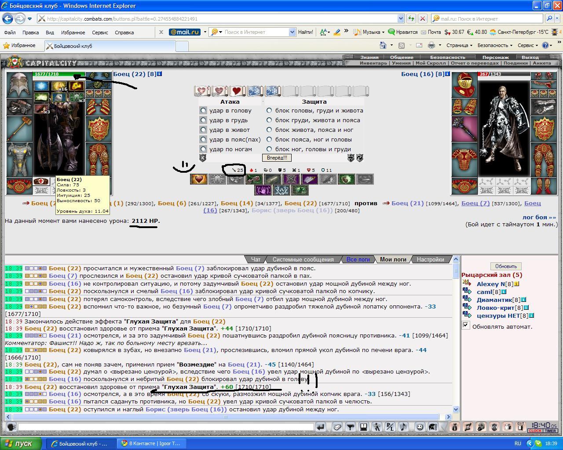
Task: Open Alexey N player name in room list
Action: (x=490, y=284)
